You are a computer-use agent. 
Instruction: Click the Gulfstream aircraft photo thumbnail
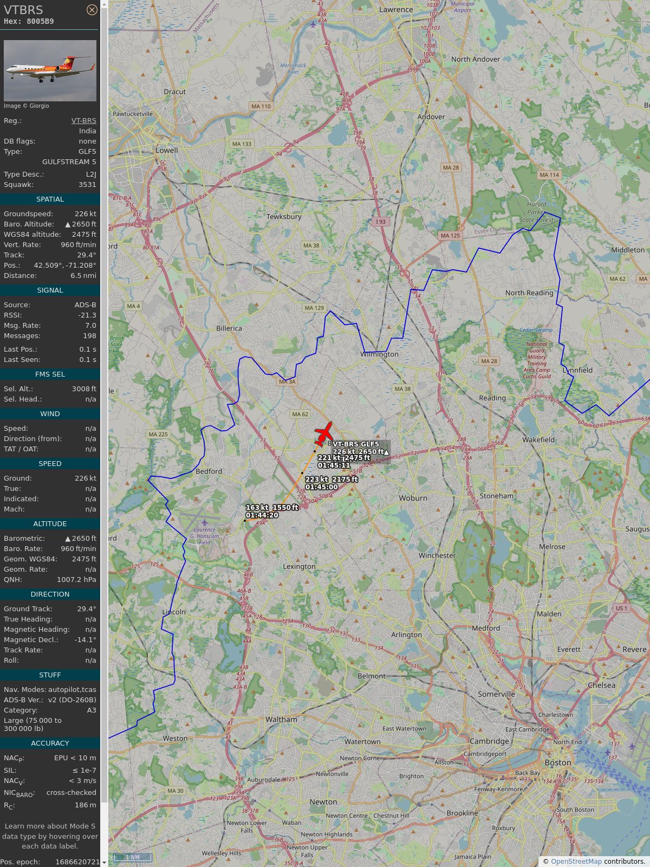coord(50,70)
